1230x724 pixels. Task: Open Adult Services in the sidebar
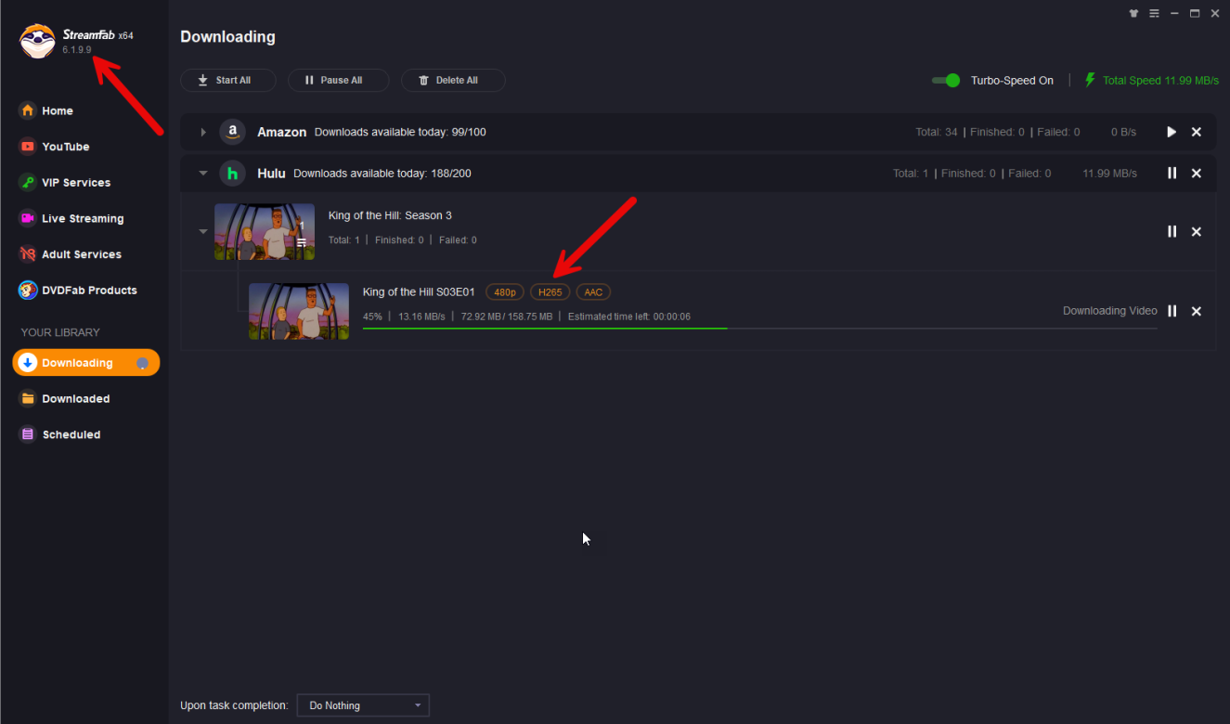tap(82, 254)
